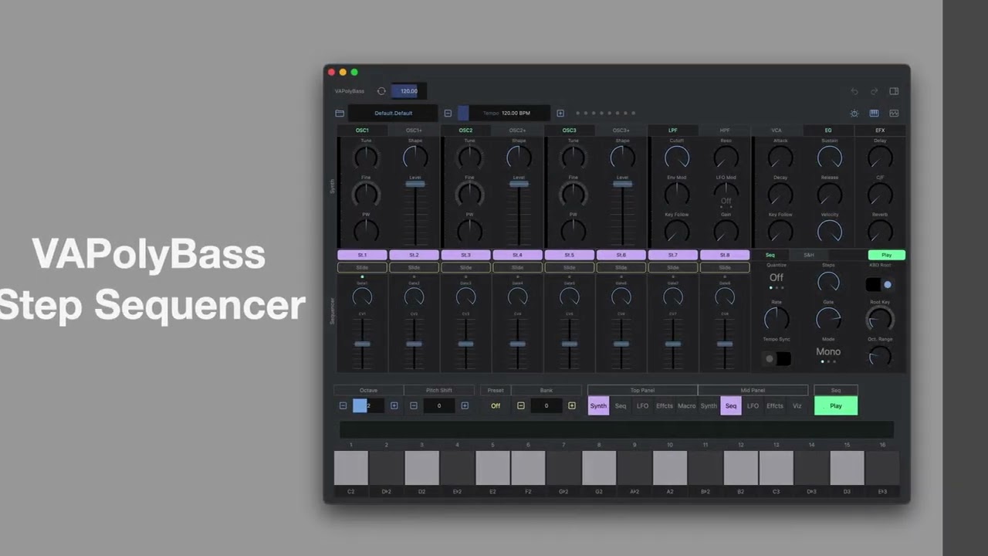Screen dimensions: 988x556
Task: Click the Steps knob
Action: coord(828,283)
